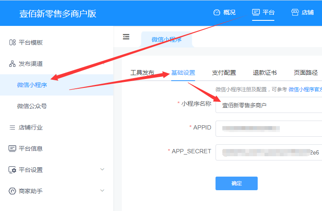Image resolution: width=322 pixels, height=211 pixels.
Task: Select 店铺行业 in the sidebar
Action: pos(57,127)
